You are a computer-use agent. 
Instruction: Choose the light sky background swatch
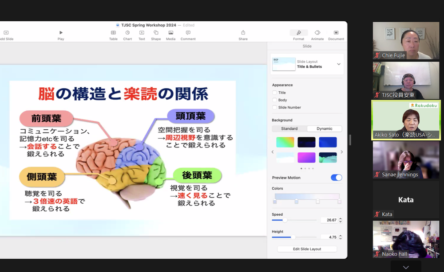(285, 157)
